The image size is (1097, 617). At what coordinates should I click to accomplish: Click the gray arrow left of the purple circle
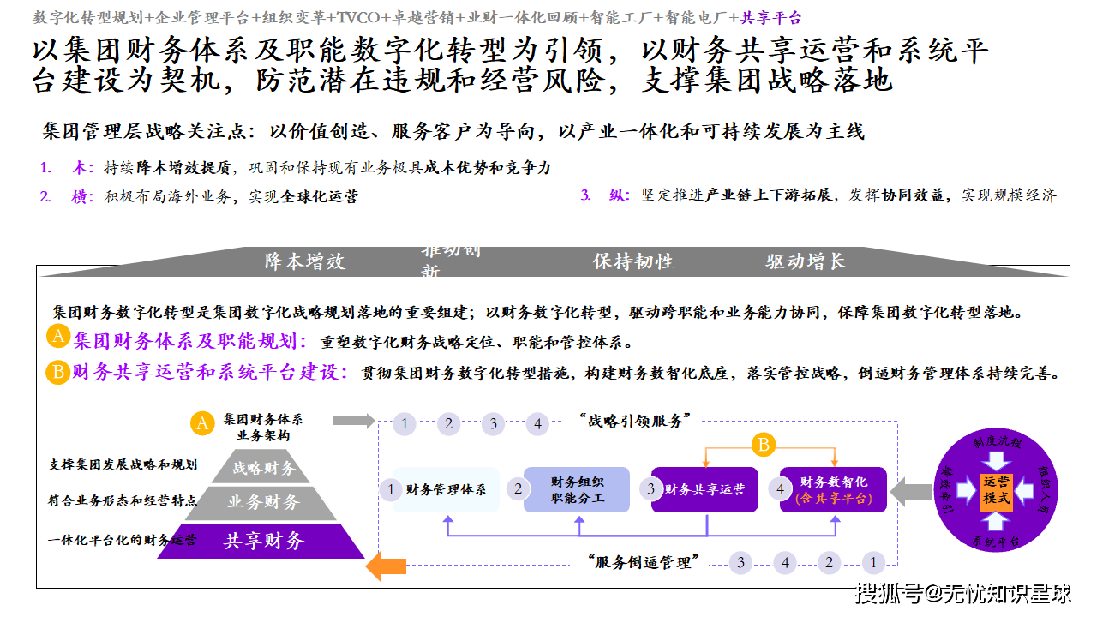click(x=911, y=493)
